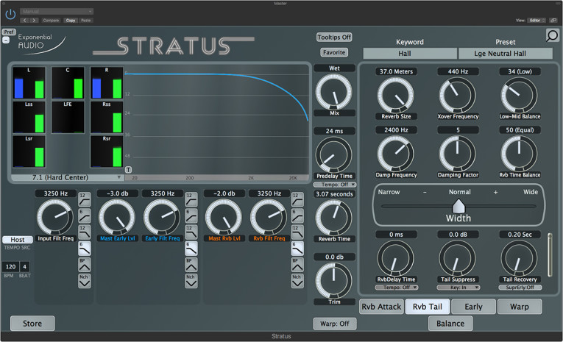Click the LFE channel meter
Image resolution: width=563 pixels, height=342 pixels.
coord(68,117)
